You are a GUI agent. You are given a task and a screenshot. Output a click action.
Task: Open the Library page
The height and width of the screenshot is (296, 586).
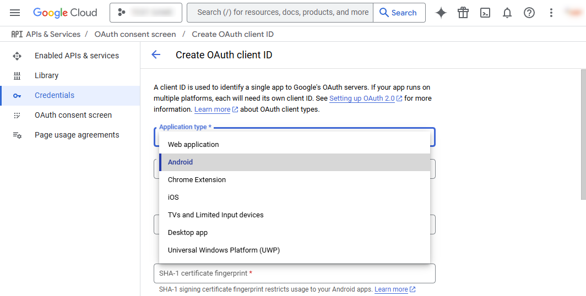(x=70, y=75)
